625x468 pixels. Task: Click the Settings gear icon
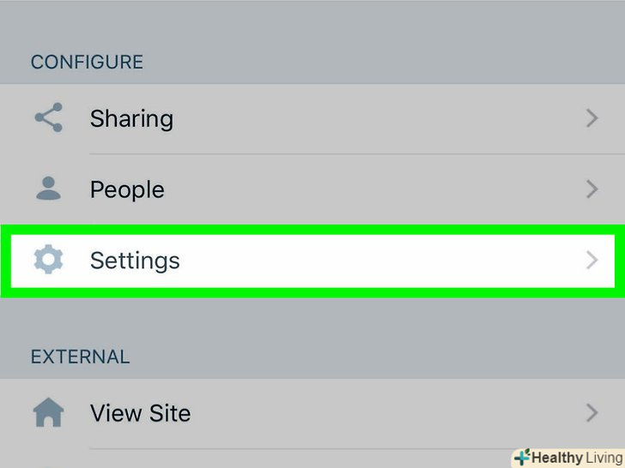pos(48,260)
